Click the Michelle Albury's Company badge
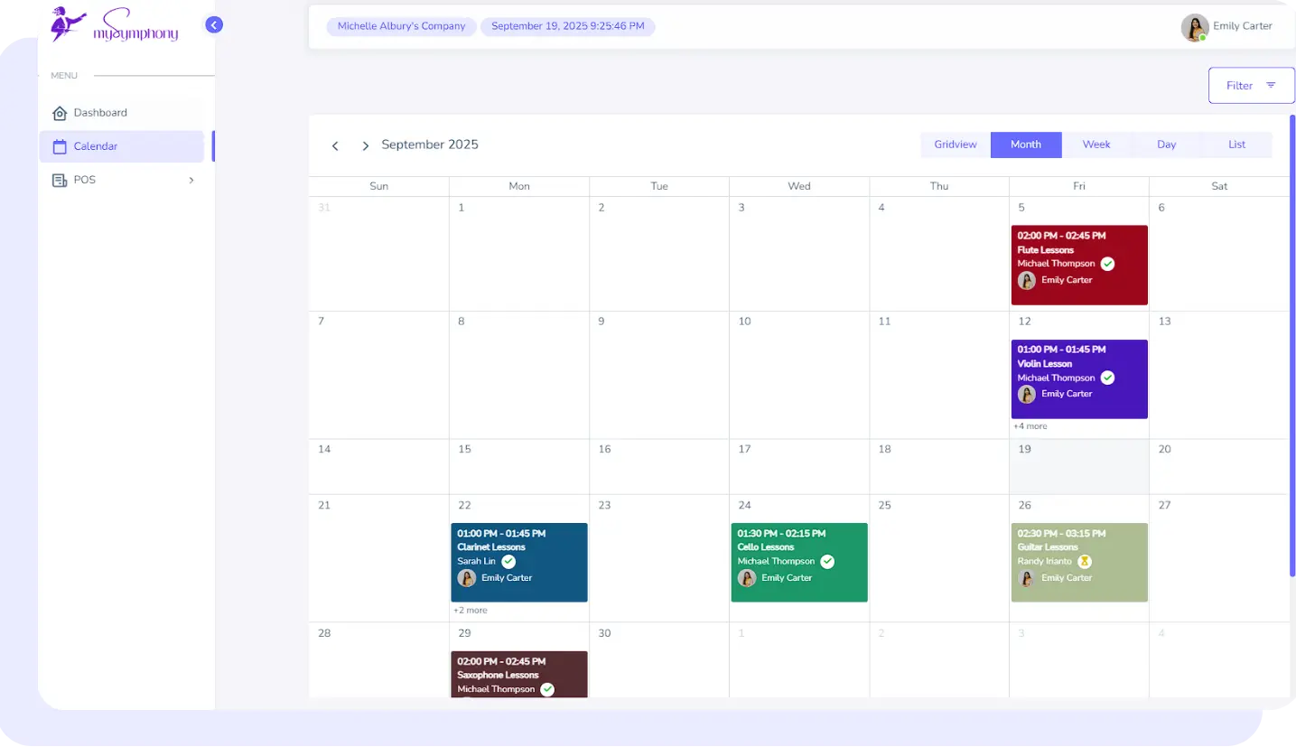The image size is (1296, 747). coord(401,26)
